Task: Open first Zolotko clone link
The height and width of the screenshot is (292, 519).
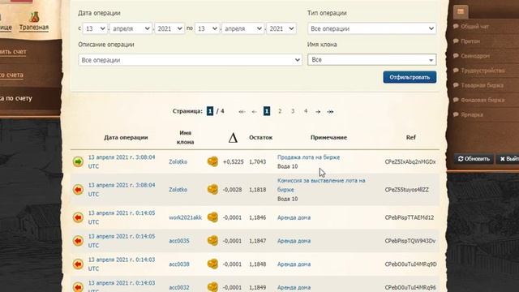Action: [x=178, y=162]
